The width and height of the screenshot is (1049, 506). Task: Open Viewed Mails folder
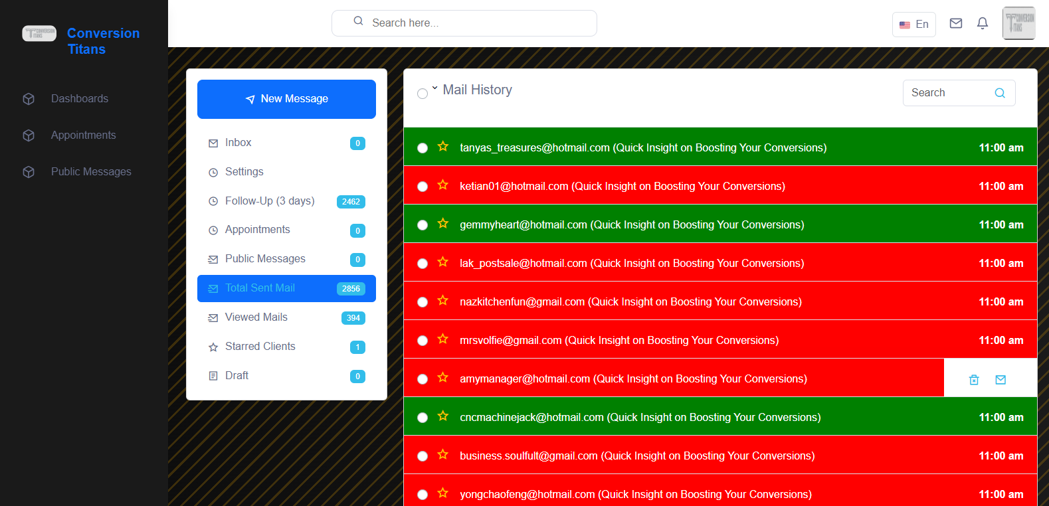[256, 317]
